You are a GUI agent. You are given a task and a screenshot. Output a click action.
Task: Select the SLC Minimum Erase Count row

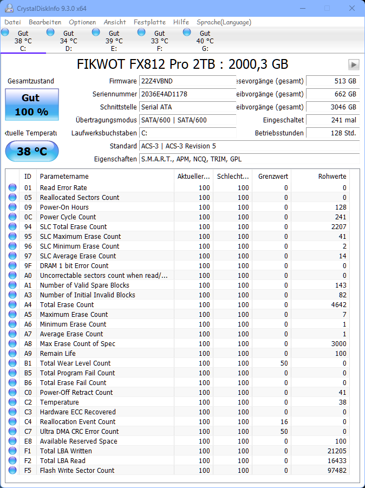coord(178,246)
